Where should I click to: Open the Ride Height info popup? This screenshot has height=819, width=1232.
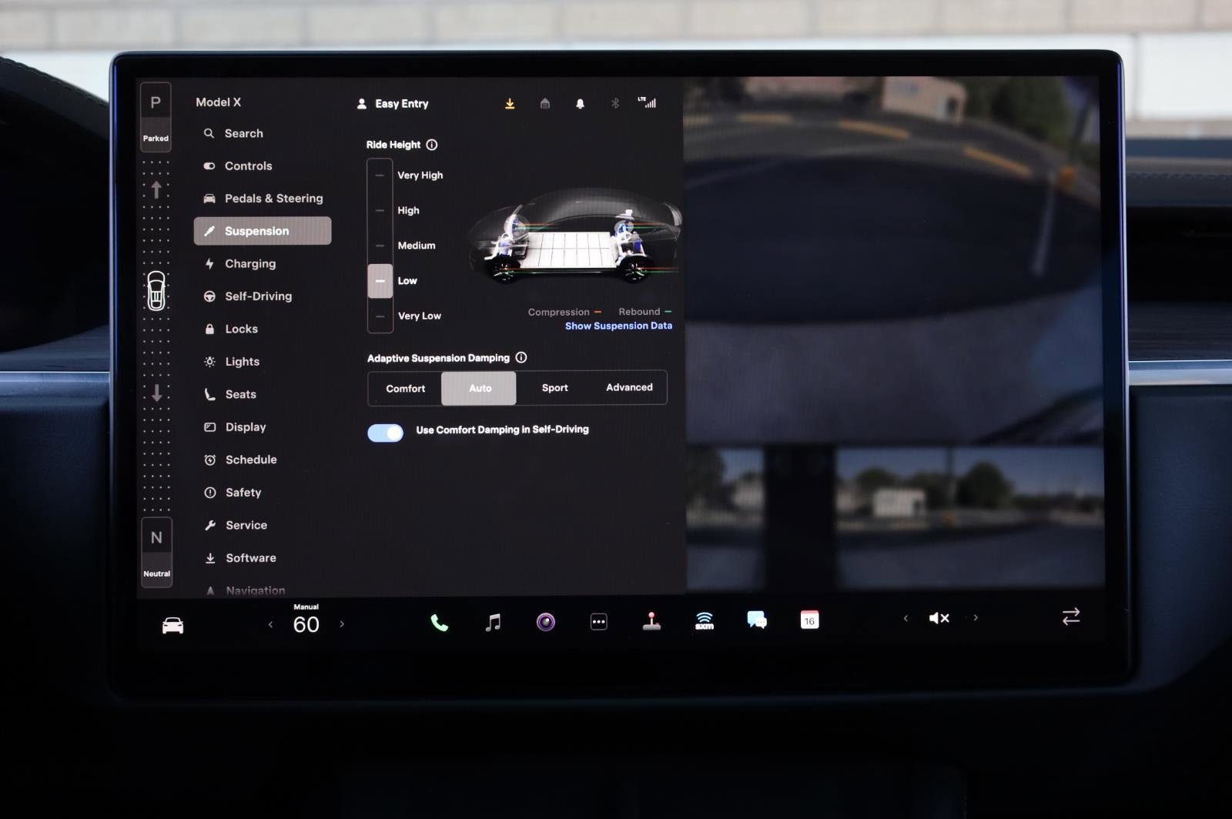click(x=432, y=145)
